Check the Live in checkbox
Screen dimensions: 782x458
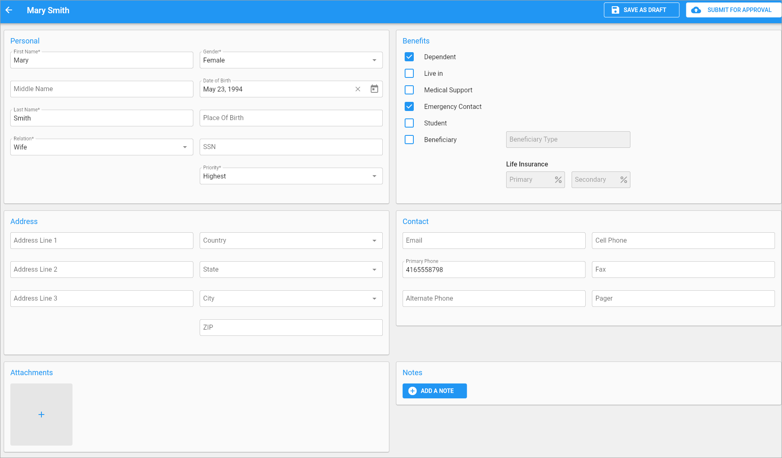[x=409, y=73]
